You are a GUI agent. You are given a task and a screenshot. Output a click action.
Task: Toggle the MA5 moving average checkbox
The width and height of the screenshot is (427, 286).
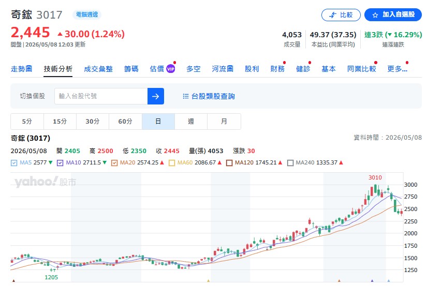(x=13, y=163)
